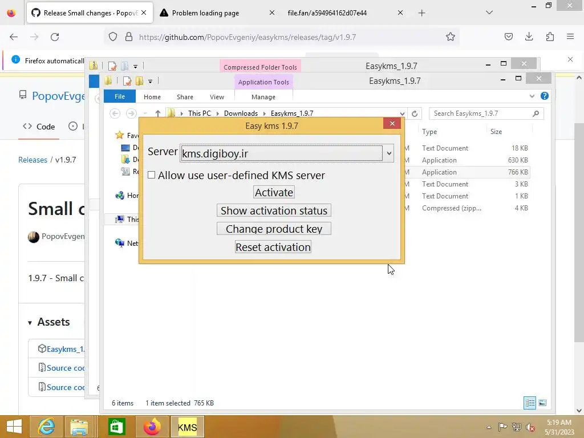Click the KMS taskbar button
Viewport: 584px width, 438px height.
(187, 427)
